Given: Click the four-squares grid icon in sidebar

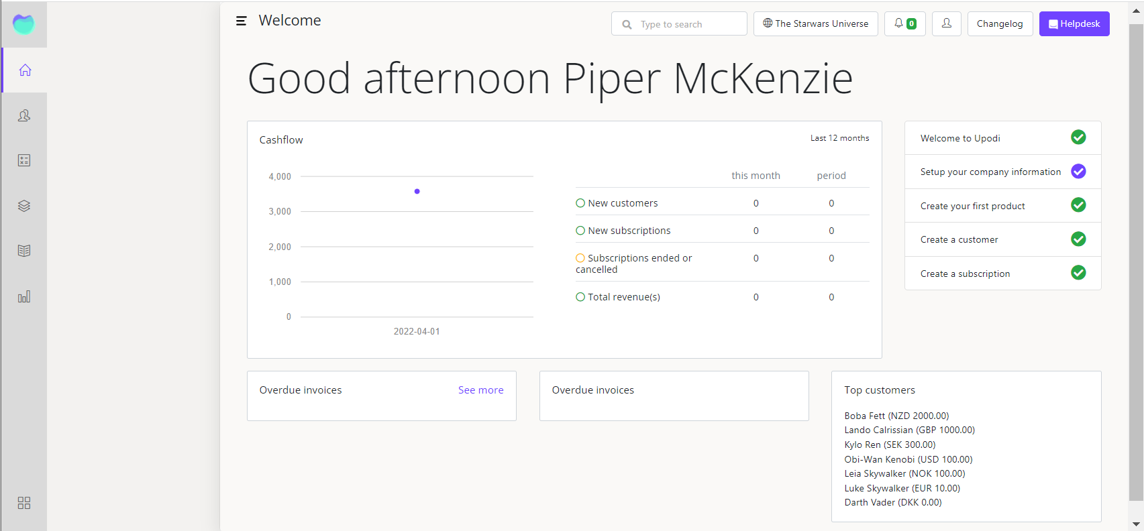Looking at the screenshot, I should (x=24, y=503).
